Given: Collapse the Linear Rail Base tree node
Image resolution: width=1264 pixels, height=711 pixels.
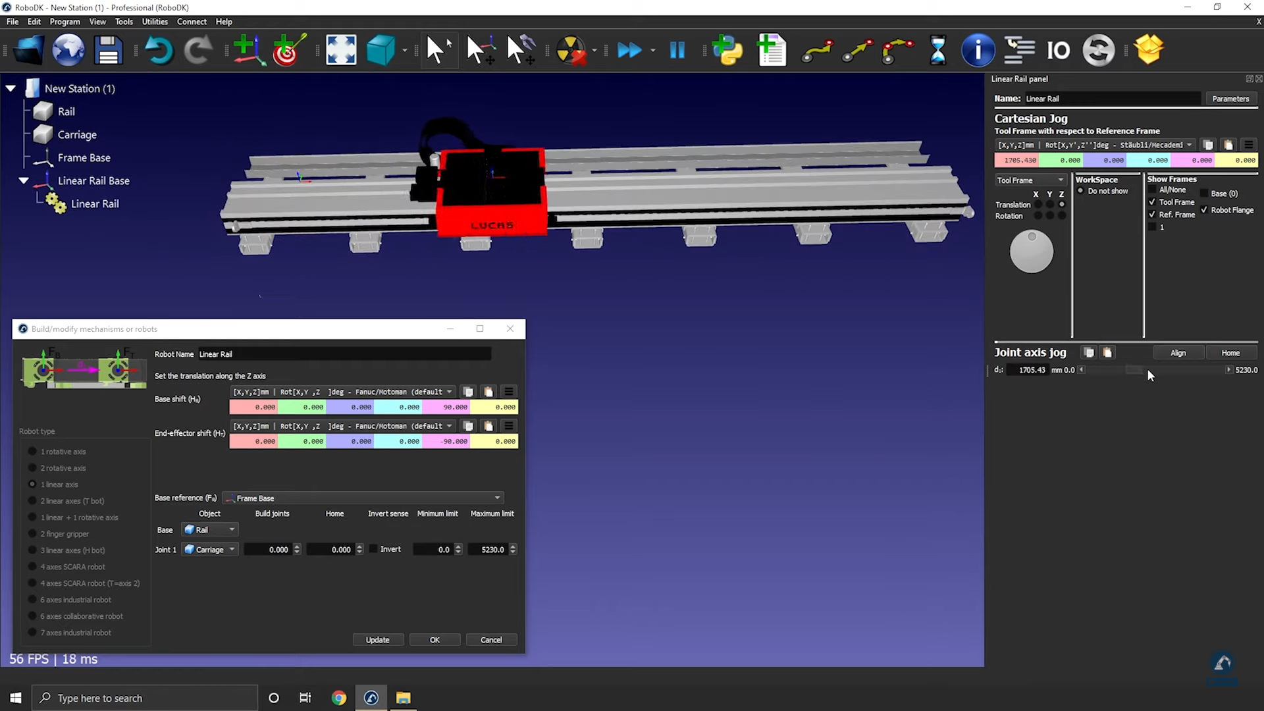Looking at the screenshot, I should (x=24, y=180).
